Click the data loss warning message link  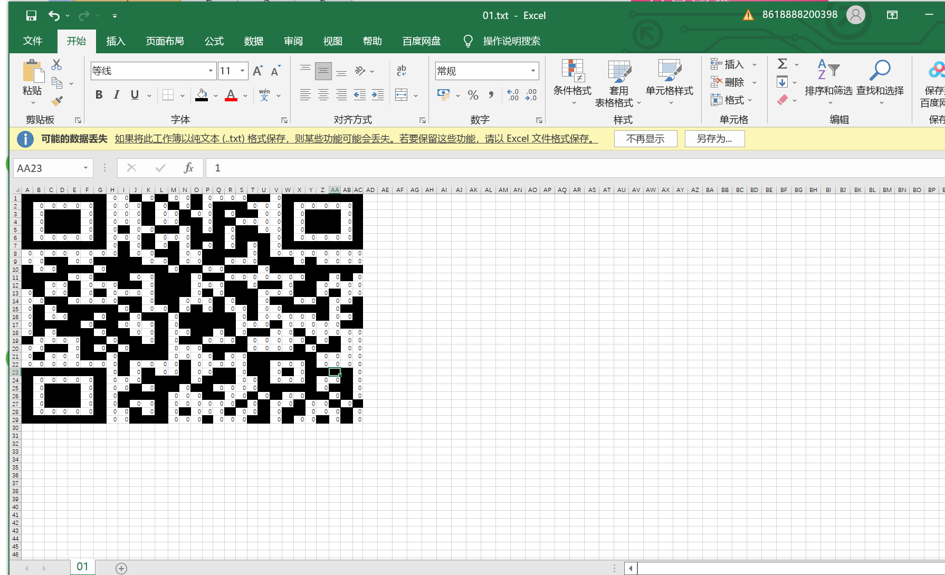tap(356, 139)
